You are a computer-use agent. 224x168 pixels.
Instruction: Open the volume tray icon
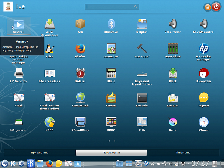pos(171,164)
